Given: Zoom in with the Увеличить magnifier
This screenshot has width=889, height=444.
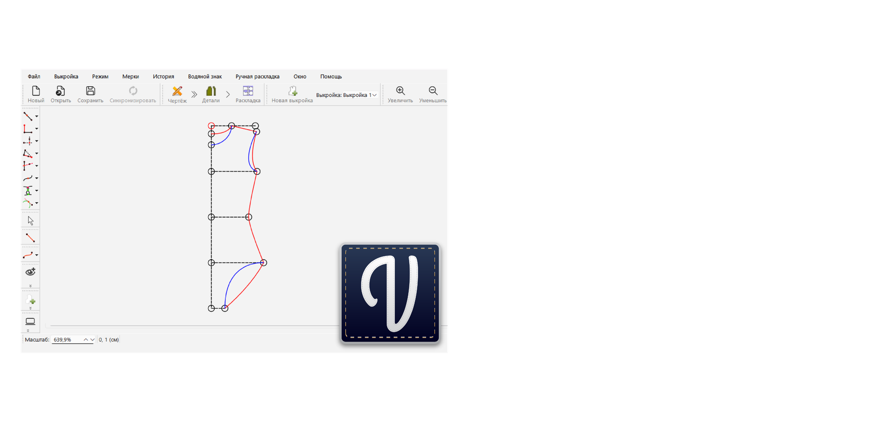Looking at the screenshot, I should tap(400, 94).
